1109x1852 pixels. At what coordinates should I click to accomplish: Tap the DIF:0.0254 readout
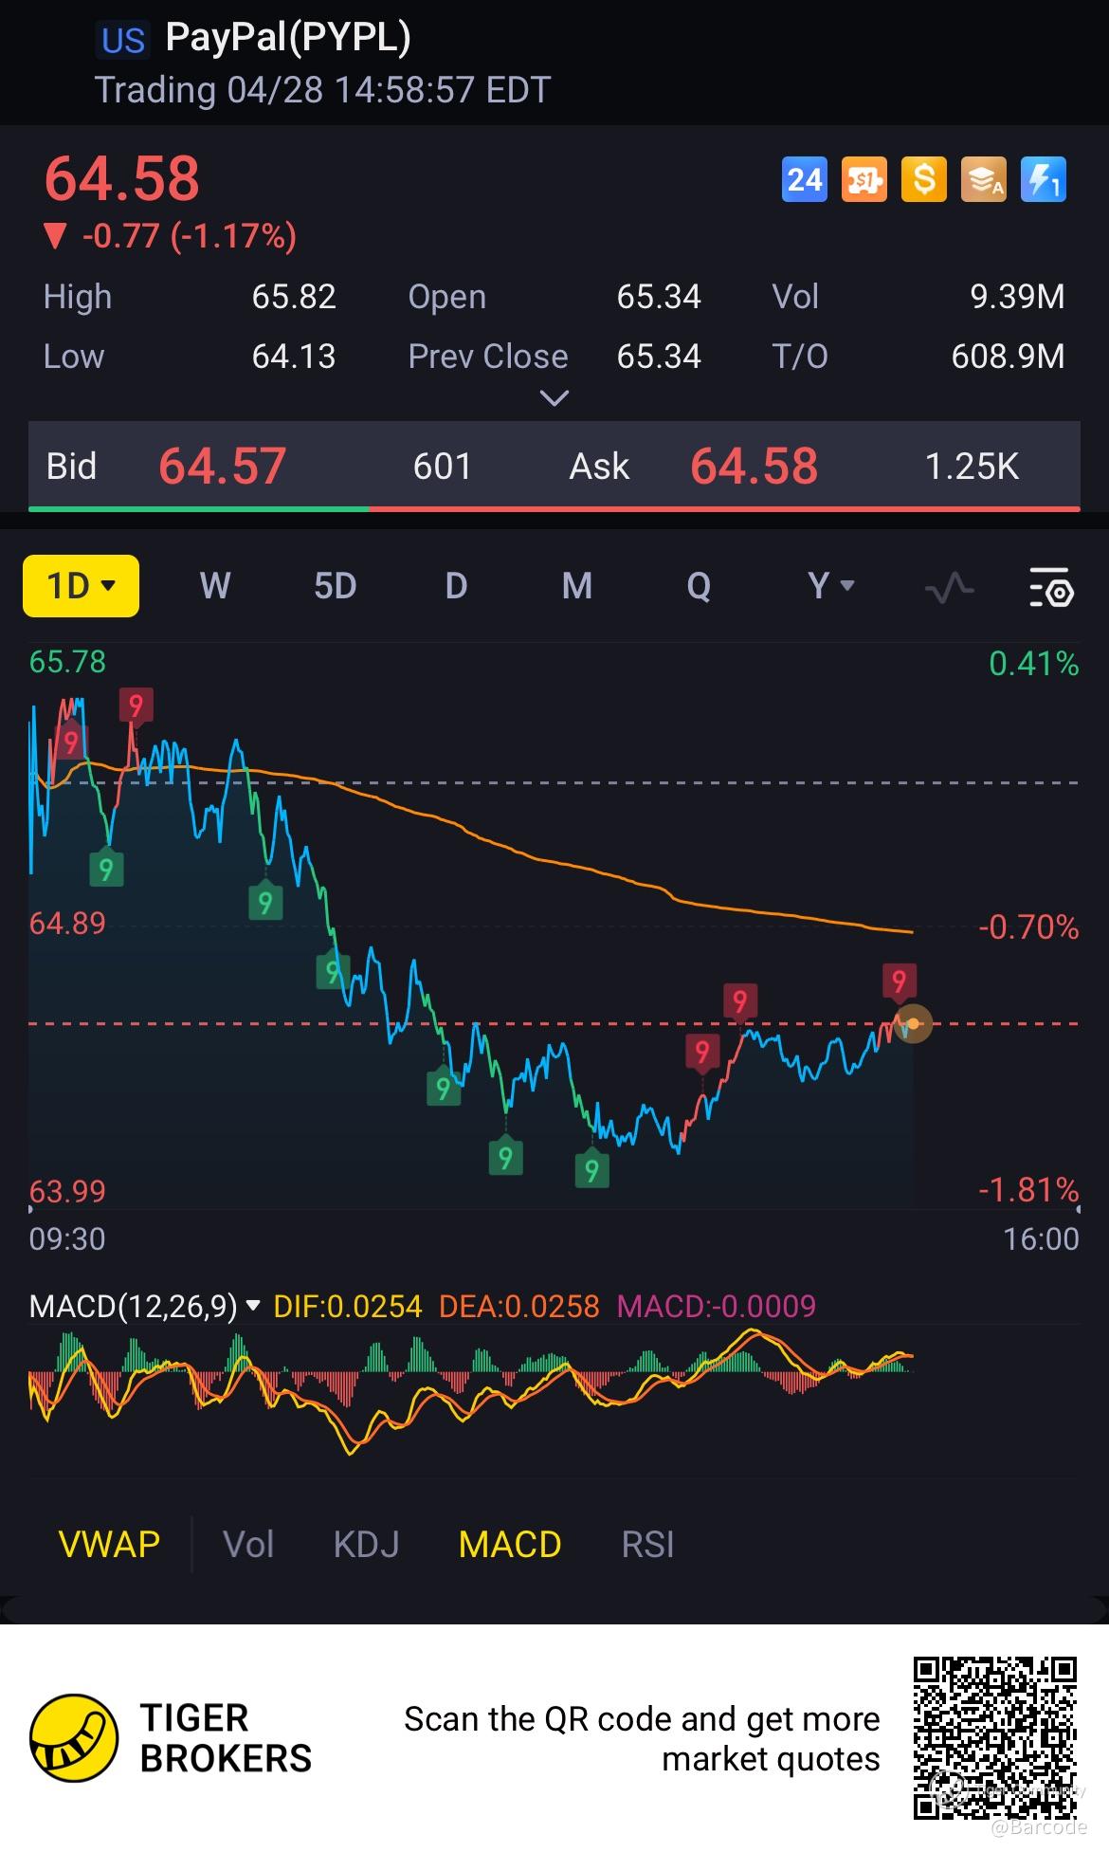[347, 1306]
